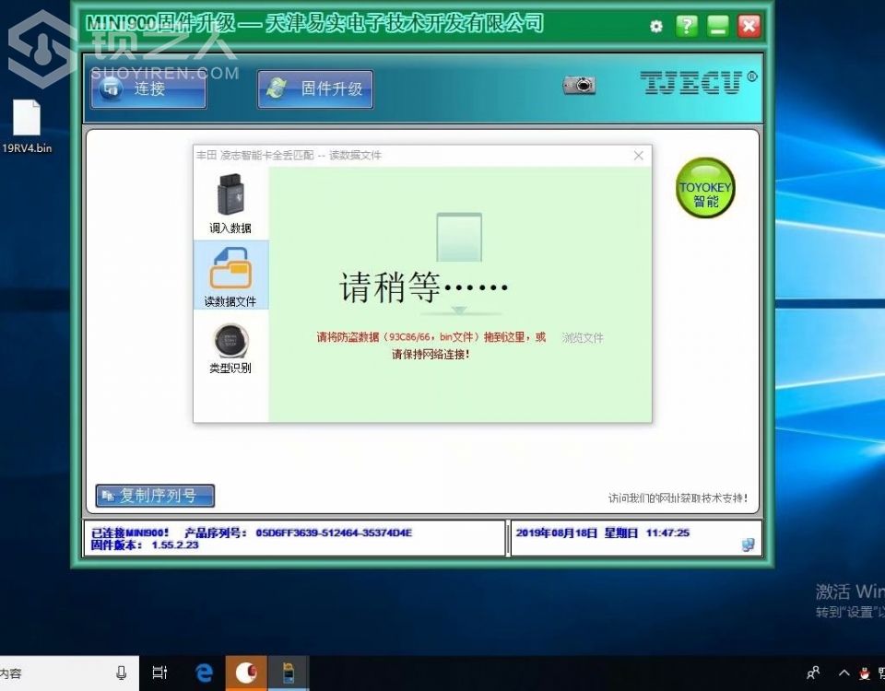Click the 连接 connect button
Viewport: 885px width, 691px height.
[148, 88]
